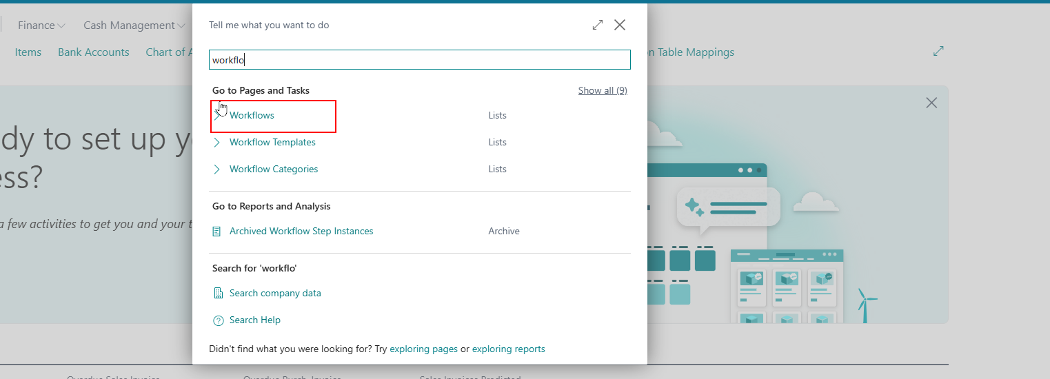Click the chevron icon beside Workflow Categories
Viewport: 1050px width, 379px height.
(x=217, y=170)
